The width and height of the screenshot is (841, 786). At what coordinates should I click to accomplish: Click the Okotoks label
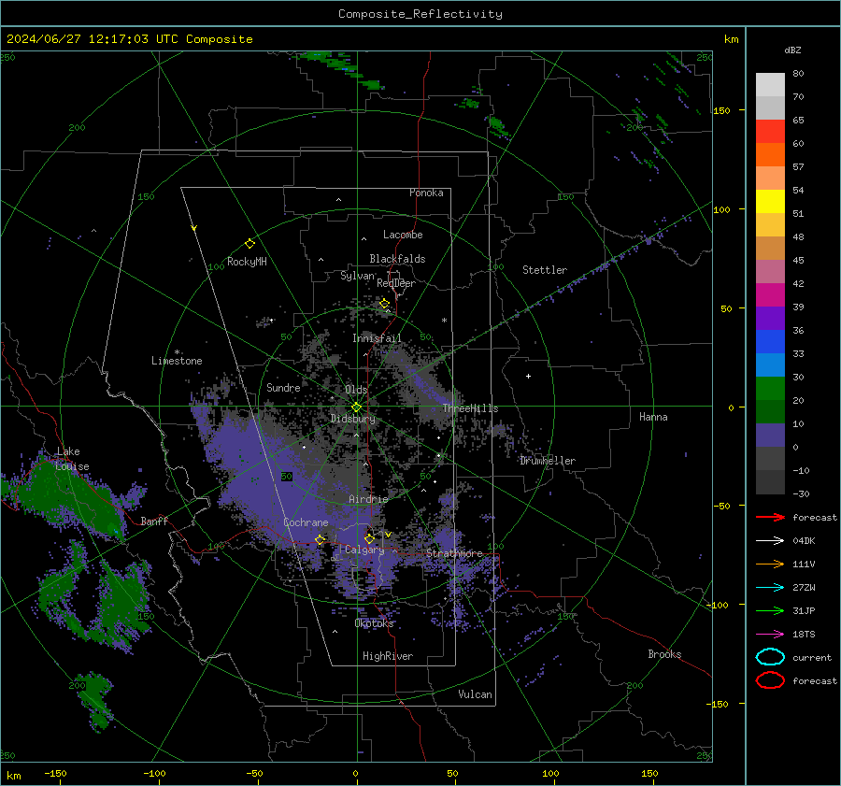[x=374, y=623]
